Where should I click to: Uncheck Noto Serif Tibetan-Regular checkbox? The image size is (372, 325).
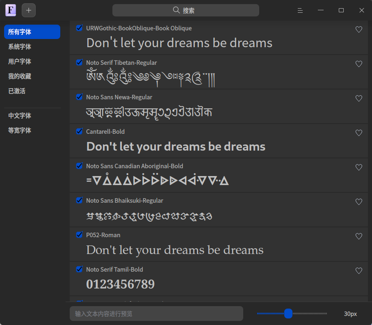79,62
